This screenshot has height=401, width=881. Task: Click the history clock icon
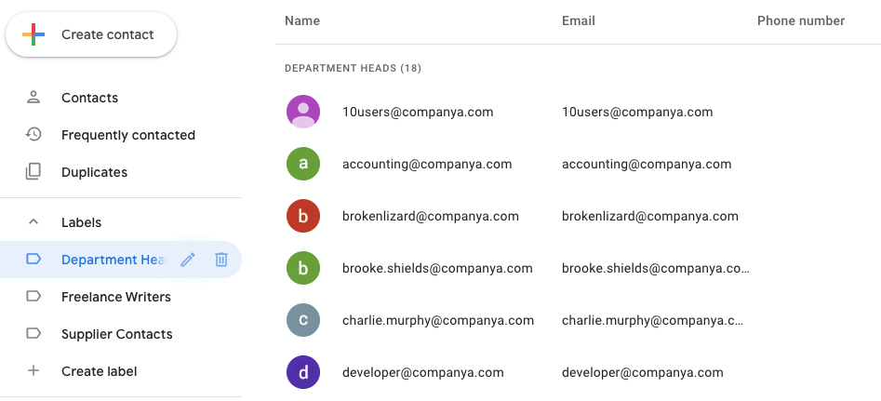pyautogui.click(x=33, y=135)
